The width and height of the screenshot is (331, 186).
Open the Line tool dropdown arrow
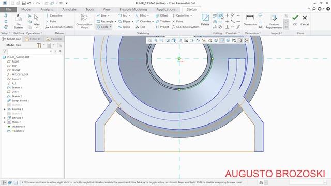[x=109, y=16]
